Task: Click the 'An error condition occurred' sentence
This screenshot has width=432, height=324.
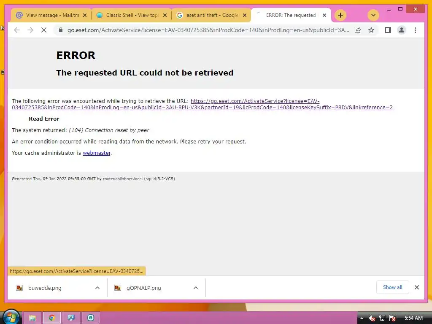Action: (x=129, y=142)
